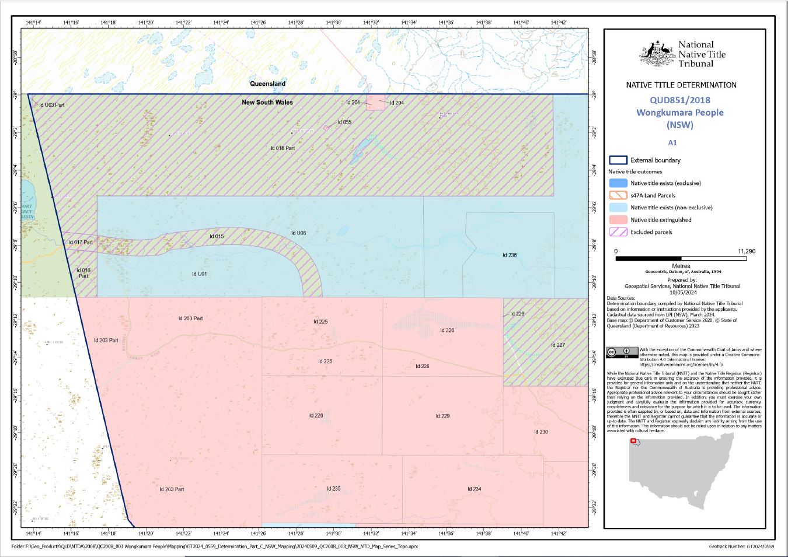Click the 11,290 scale value

coord(746,251)
